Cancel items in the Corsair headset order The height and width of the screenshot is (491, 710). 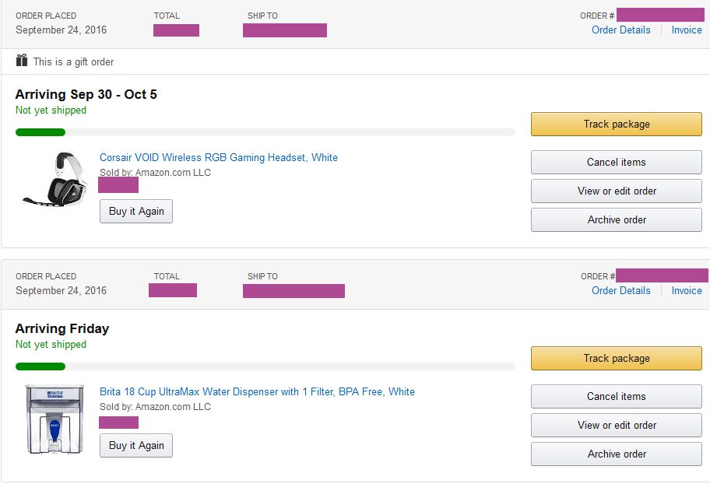616,163
